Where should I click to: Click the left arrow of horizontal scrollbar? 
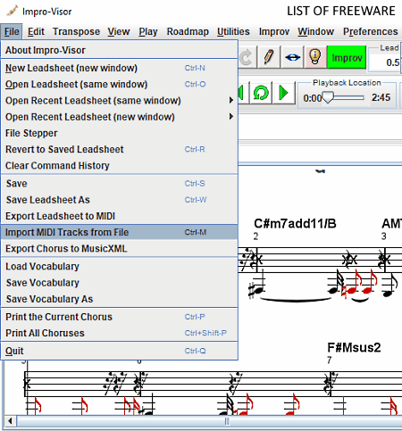pos(10,421)
